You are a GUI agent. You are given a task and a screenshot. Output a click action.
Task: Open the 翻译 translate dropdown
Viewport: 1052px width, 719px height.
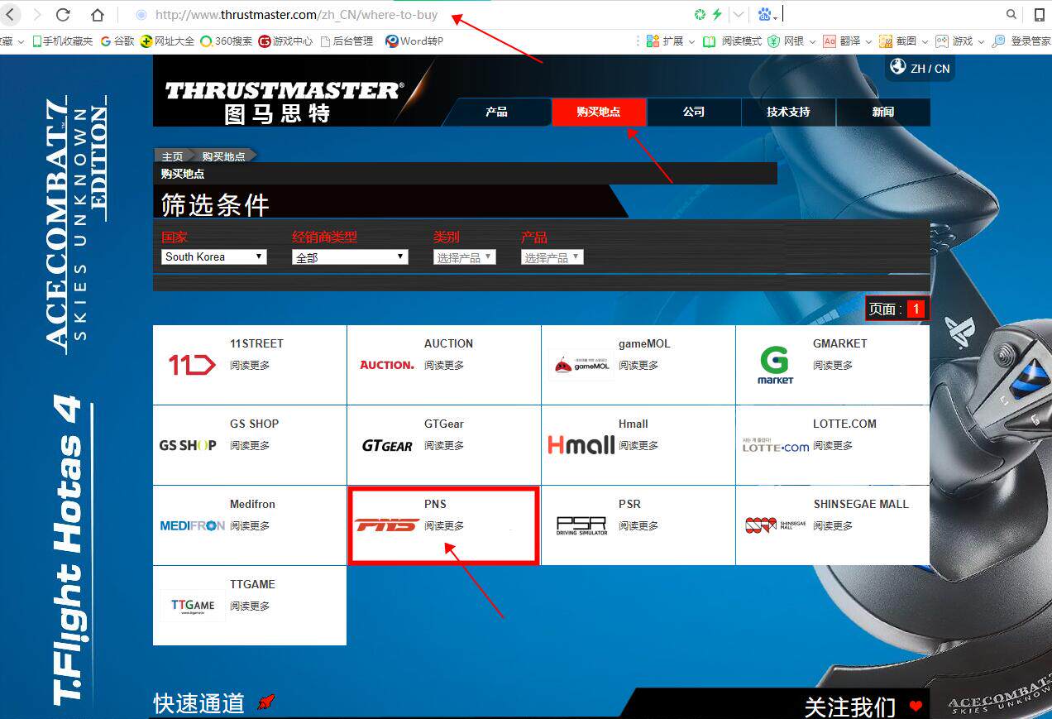click(848, 41)
